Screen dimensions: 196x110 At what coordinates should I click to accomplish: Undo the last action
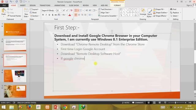(11, 2)
